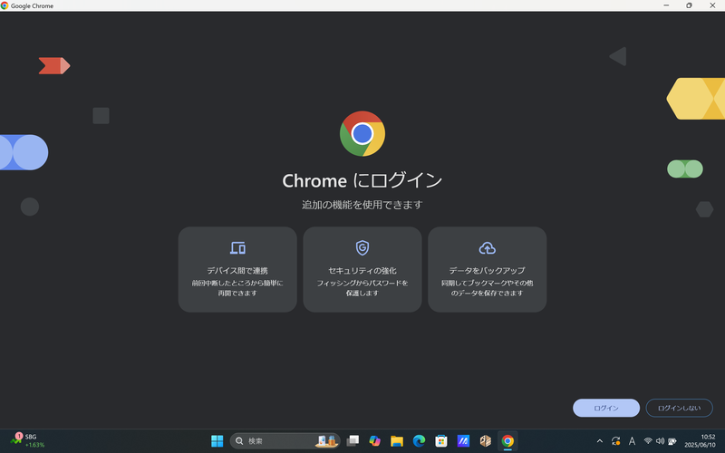This screenshot has width=725, height=453.
Task: Click the Chrome icon in the title bar
Action: click(5, 5)
